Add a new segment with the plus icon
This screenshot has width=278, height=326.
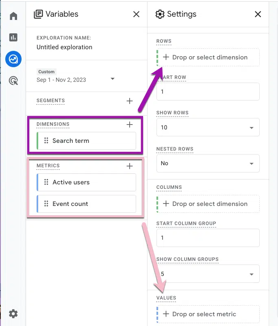(130, 101)
